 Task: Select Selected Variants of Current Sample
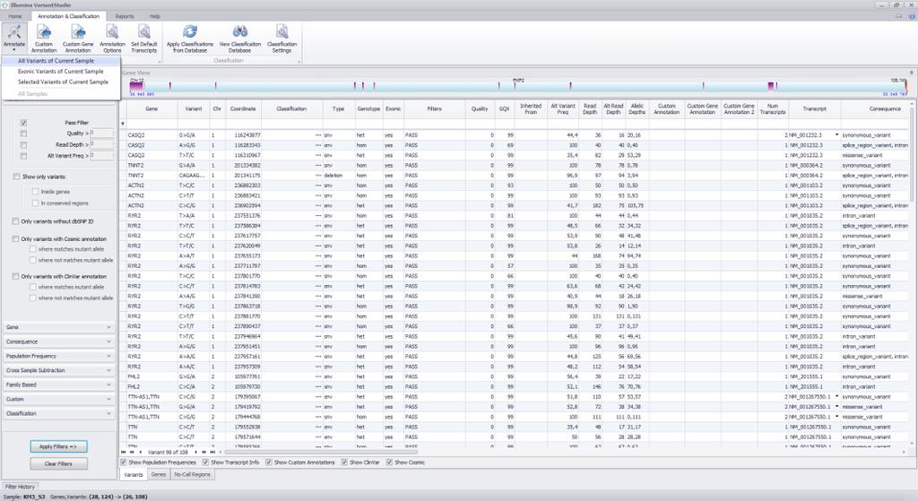(x=63, y=82)
